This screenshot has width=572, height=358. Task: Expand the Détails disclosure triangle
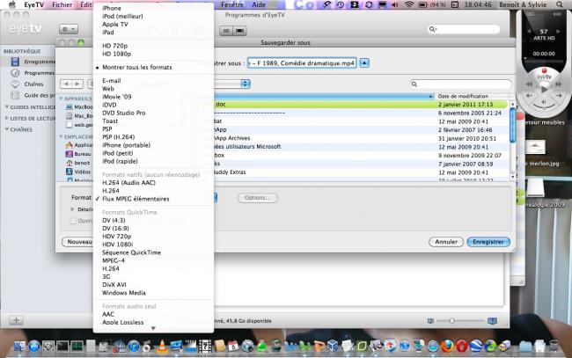pos(72,209)
